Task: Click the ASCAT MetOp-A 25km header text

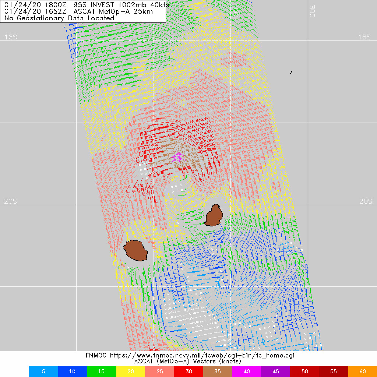Action: pyautogui.click(x=79, y=11)
